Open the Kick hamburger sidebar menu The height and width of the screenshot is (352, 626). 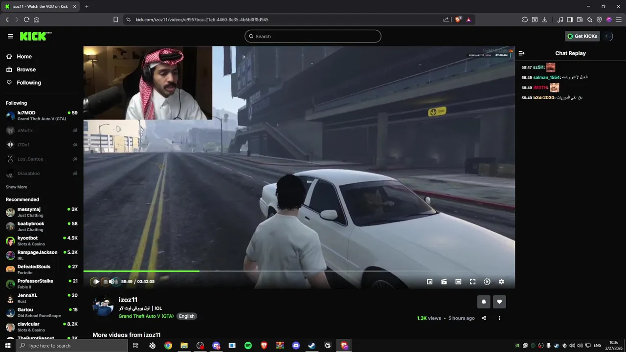[10, 36]
